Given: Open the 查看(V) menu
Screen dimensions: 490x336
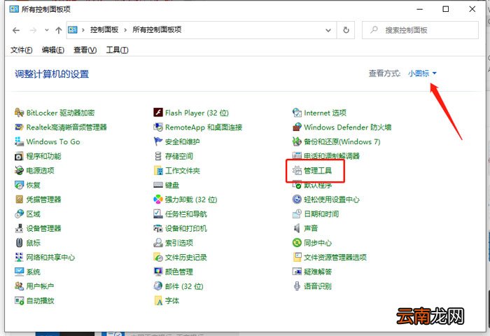Looking at the screenshot, I should 85,50.
